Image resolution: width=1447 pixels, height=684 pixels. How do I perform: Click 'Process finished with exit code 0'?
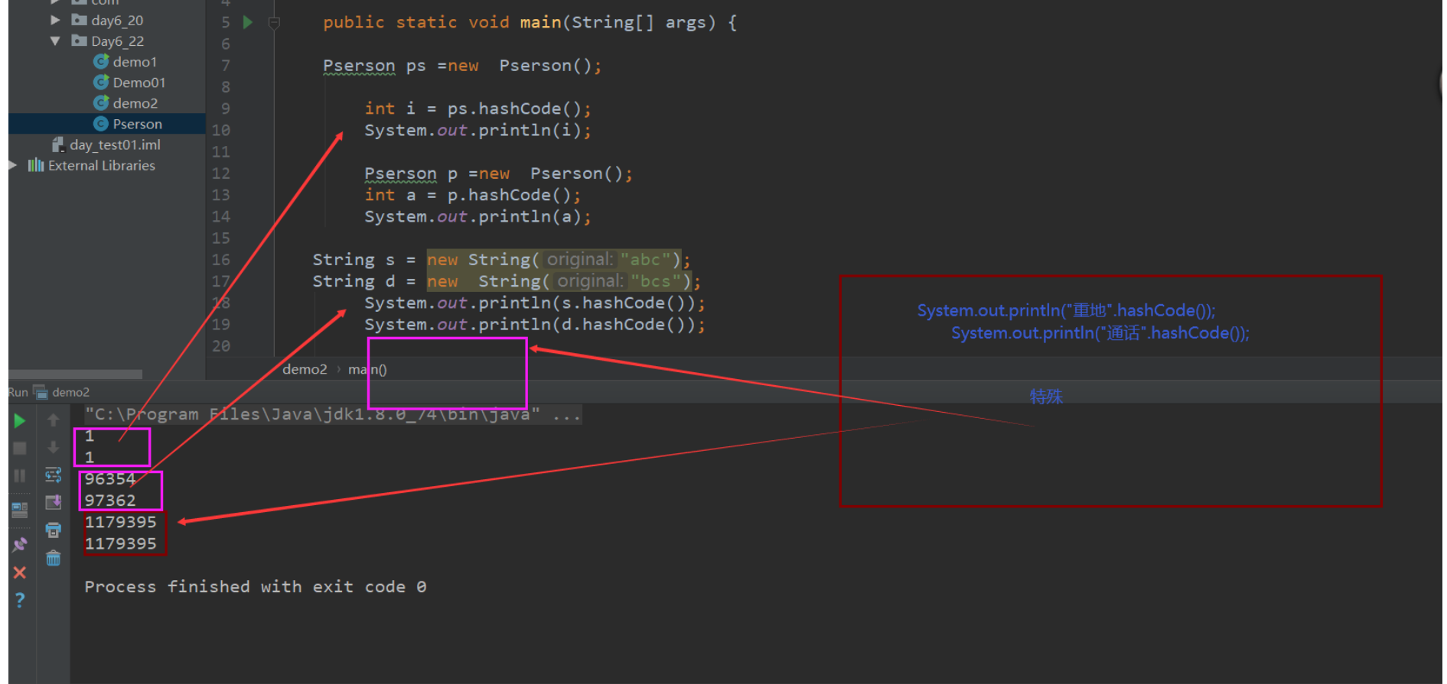pos(256,586)
